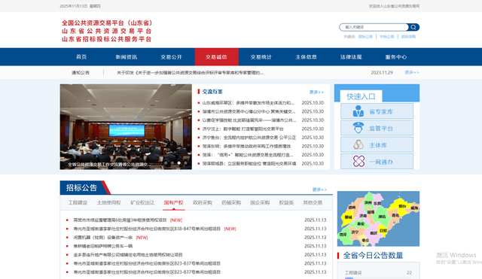The image size is (482, 279).
Task: Select the highlighted white carousel dot
Action: [179, 163]
